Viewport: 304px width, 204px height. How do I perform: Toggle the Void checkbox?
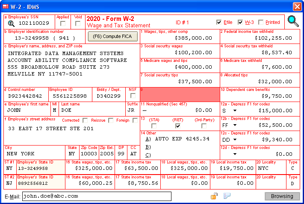pos(78,23)
